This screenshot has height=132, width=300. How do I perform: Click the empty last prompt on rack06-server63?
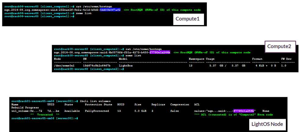(39, 17)
